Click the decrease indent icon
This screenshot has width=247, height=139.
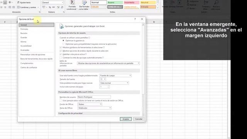click(x=10, y=7)
